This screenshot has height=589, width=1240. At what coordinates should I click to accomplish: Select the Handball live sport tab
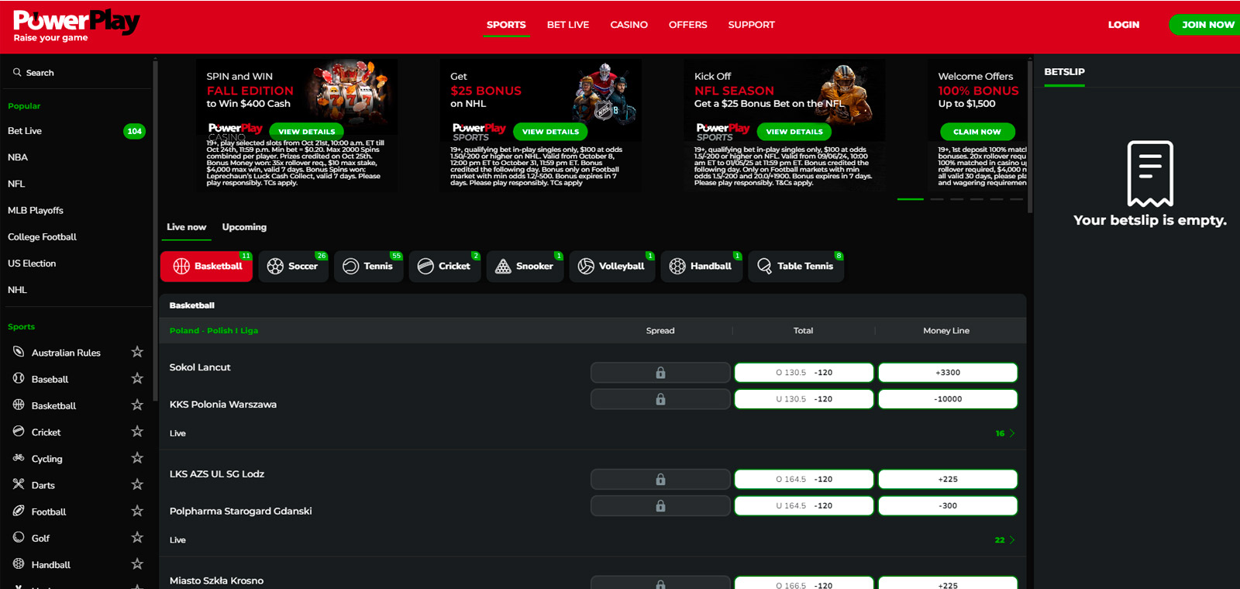[701, 266]
